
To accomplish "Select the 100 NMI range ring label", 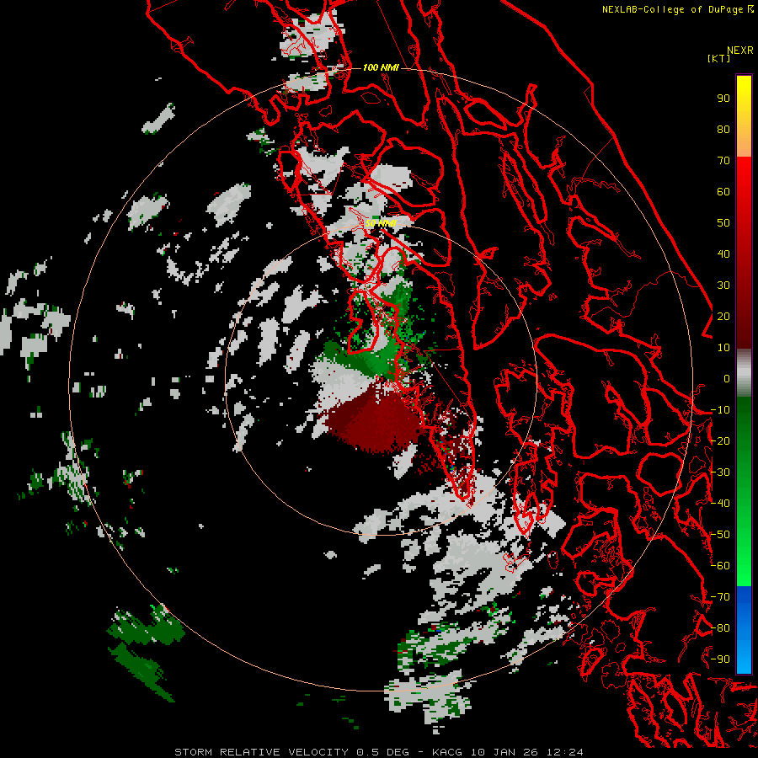I will pyautogui.click(x=381, y=67).
